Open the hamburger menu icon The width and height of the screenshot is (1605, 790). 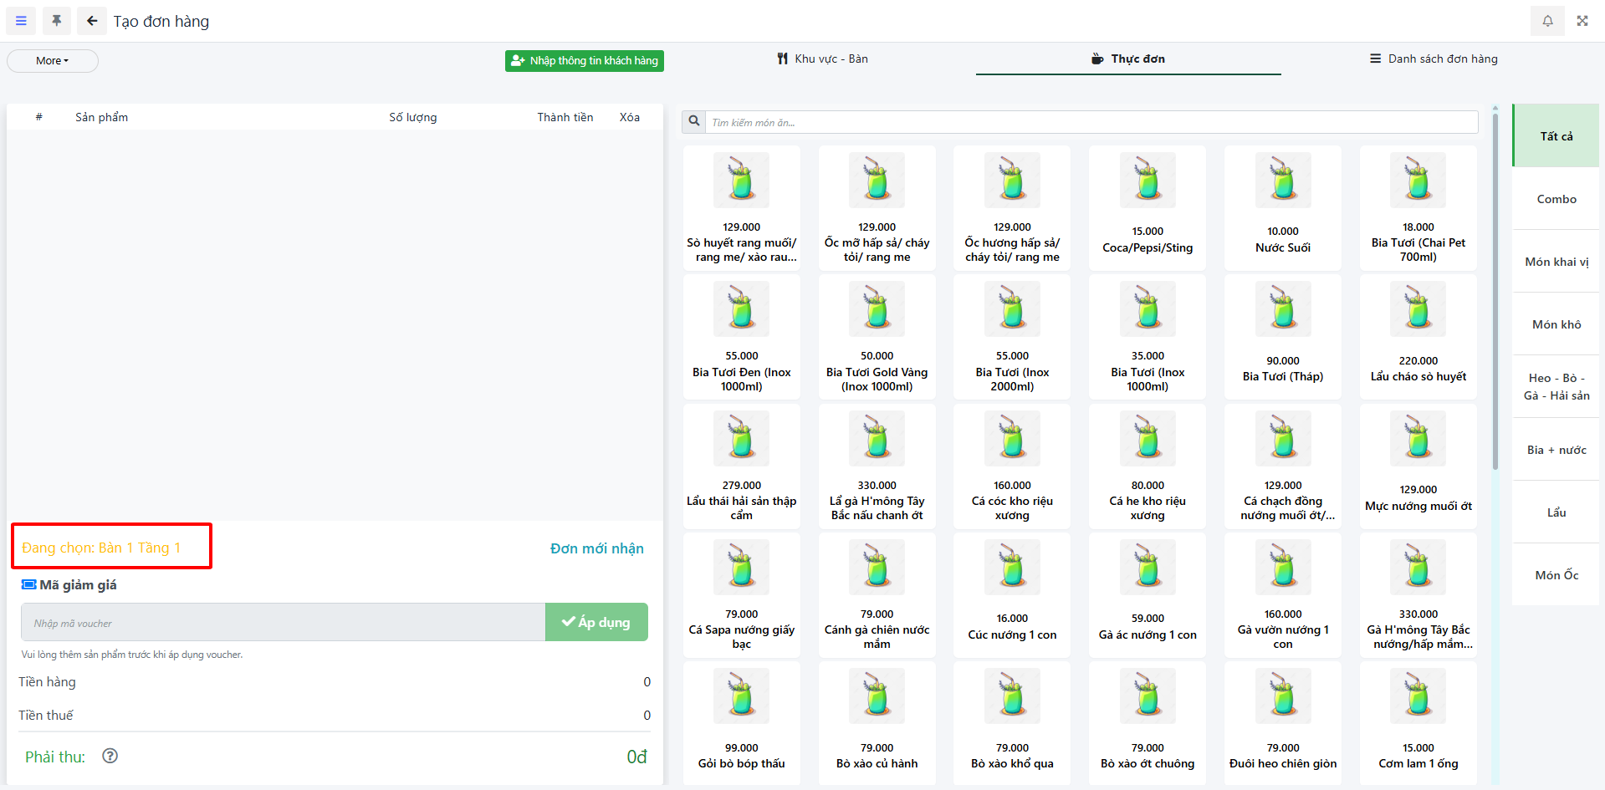[21, 21]
